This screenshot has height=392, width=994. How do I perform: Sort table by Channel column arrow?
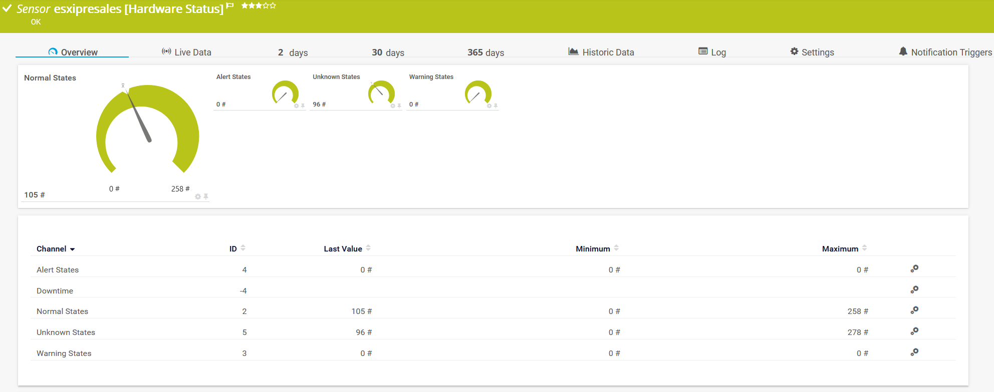(73, 249)
